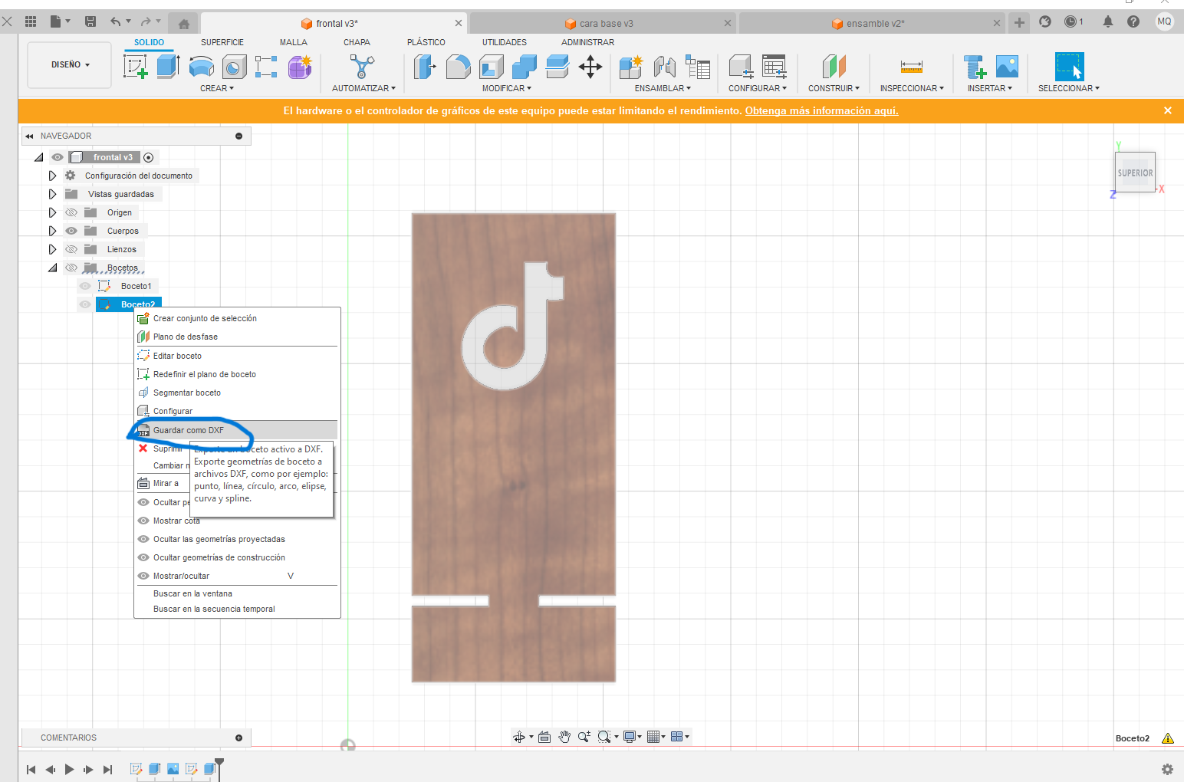Open the MQ profile button
1184x782 pixels.
point(1164,21)
